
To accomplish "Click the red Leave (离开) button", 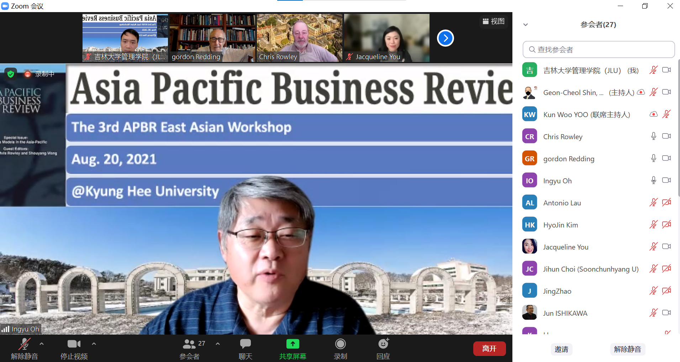I will point(489,349).
